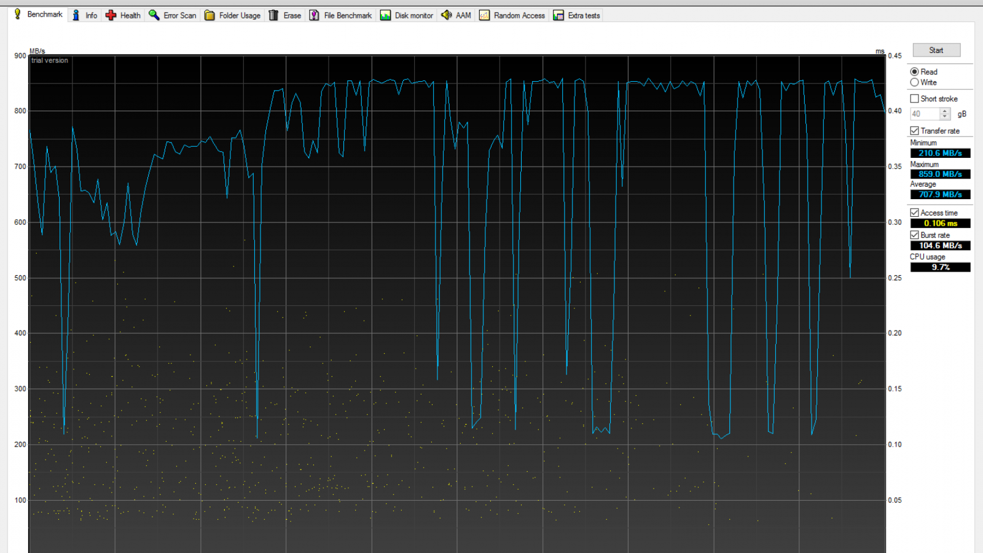Image resolution: width=983 pixels, height=553 pixels.
Task: Open the File Benchmark icon
Action: 315,15
